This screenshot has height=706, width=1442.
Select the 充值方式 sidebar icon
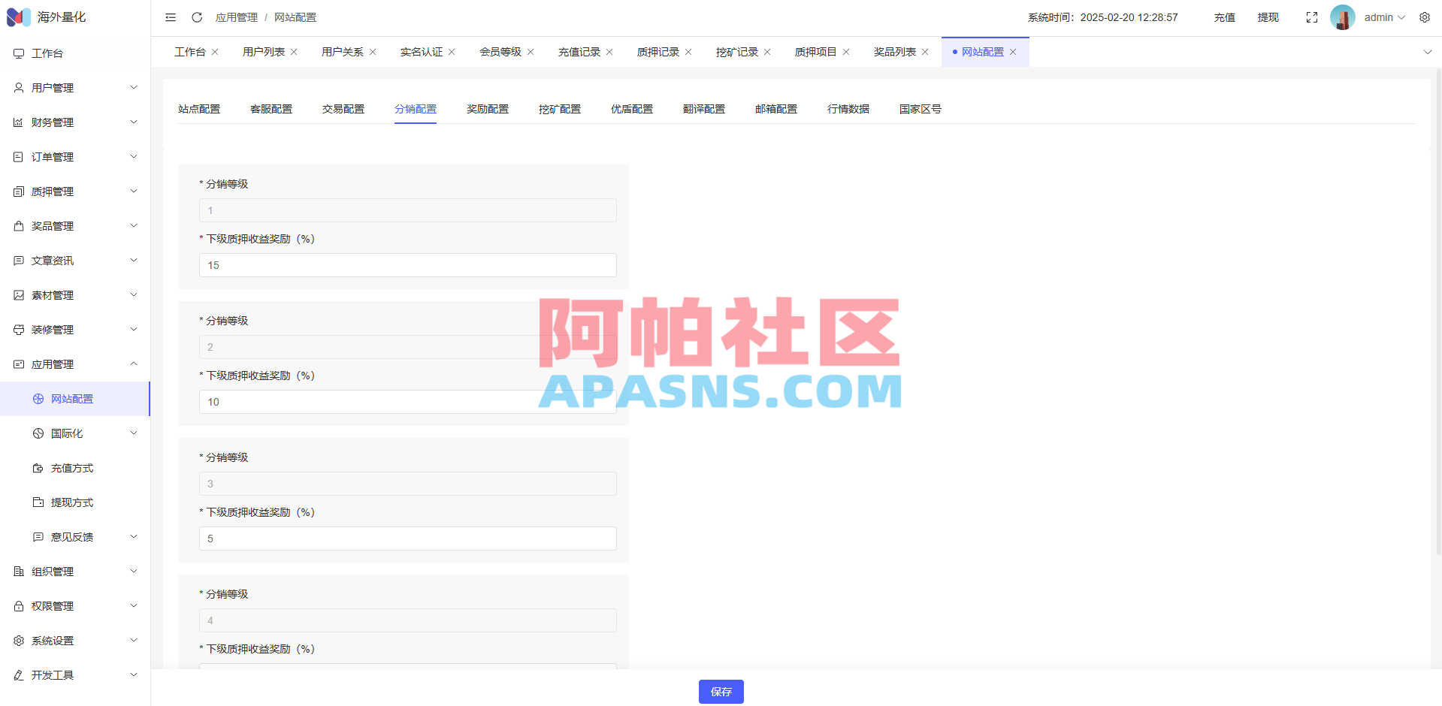38,468
